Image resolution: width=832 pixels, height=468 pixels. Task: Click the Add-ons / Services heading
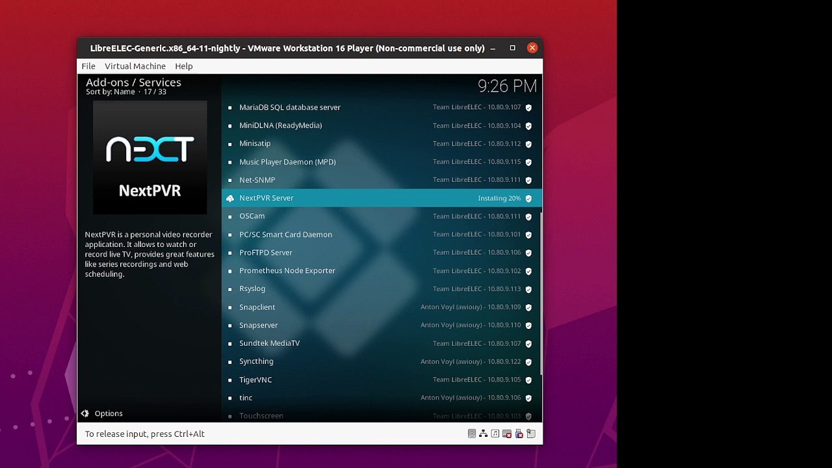click(133, 83)
